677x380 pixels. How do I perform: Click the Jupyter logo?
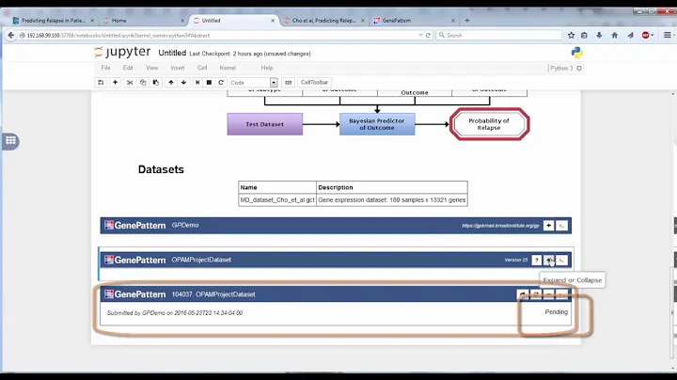click(x=122, y=53)
